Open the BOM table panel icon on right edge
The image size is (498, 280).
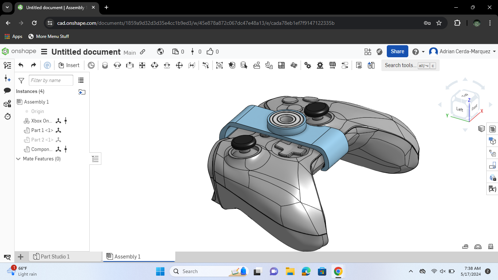point(493,129)
